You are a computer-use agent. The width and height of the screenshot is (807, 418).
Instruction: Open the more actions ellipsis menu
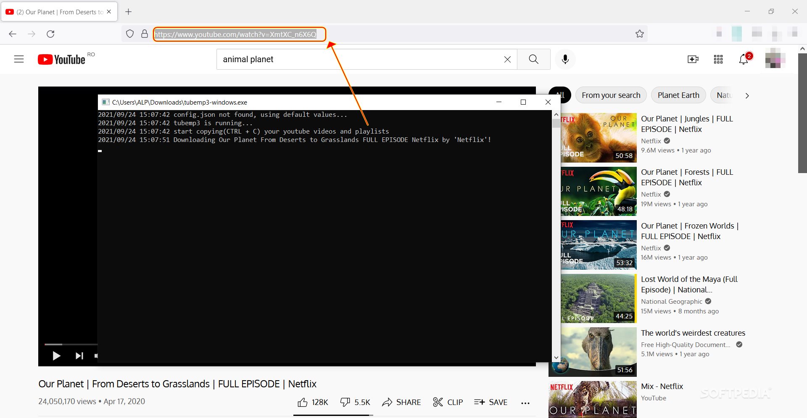pyautogui.click(x=525, y=403)
